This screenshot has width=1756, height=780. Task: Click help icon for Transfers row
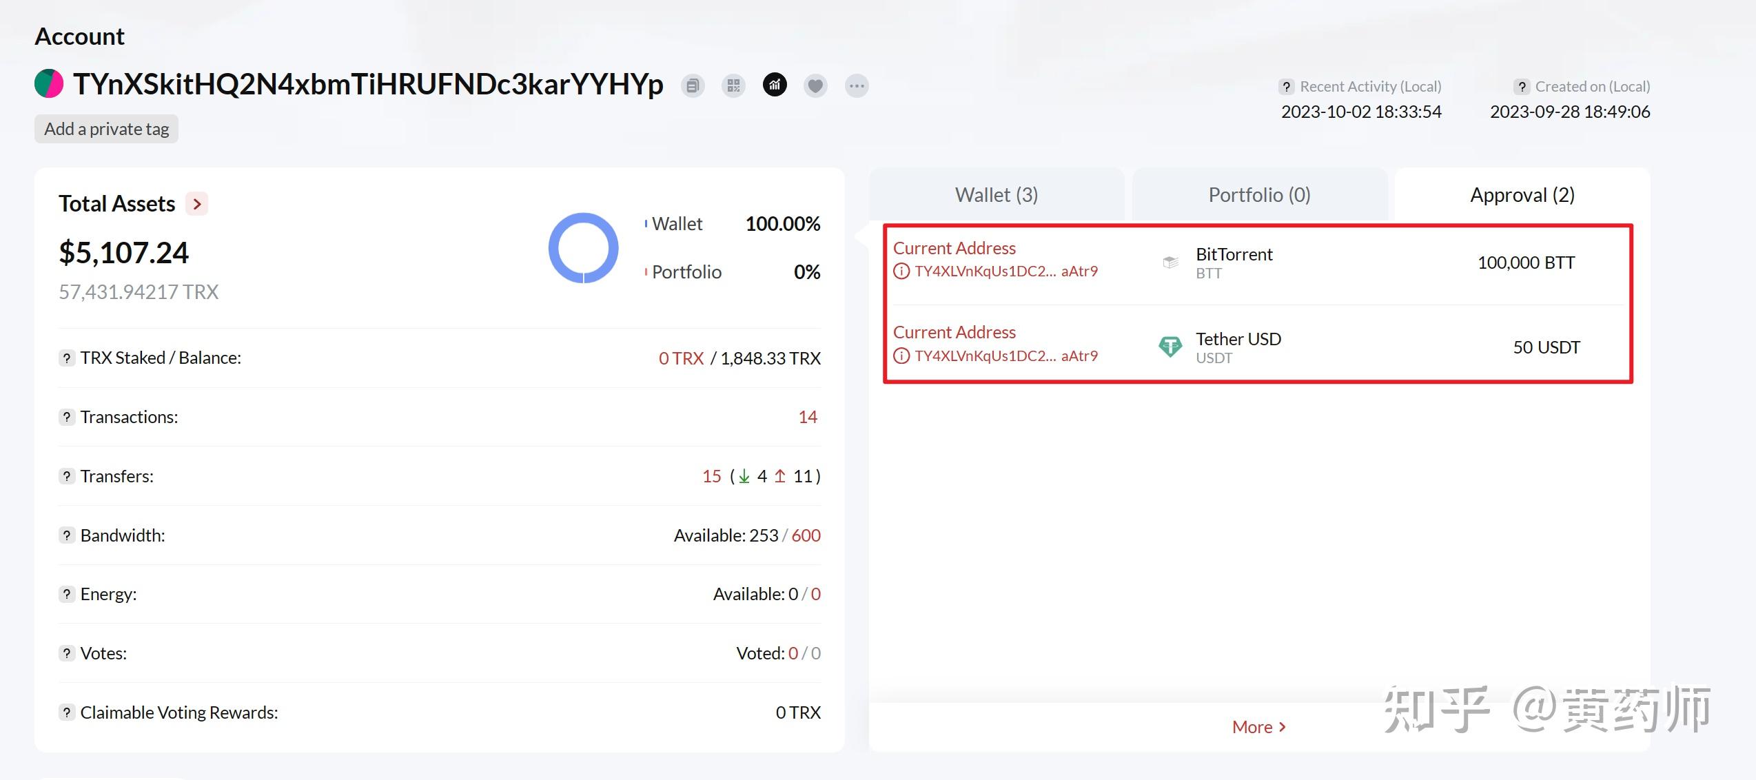point(66,476)
